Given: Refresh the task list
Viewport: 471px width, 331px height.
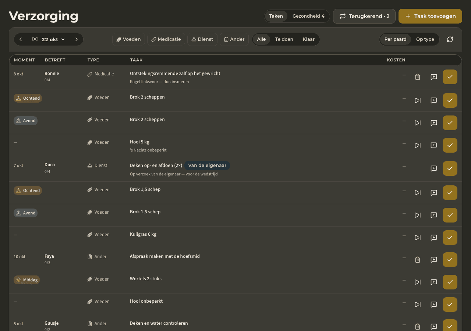Looking at the screenshot, I should coord(450,39).
